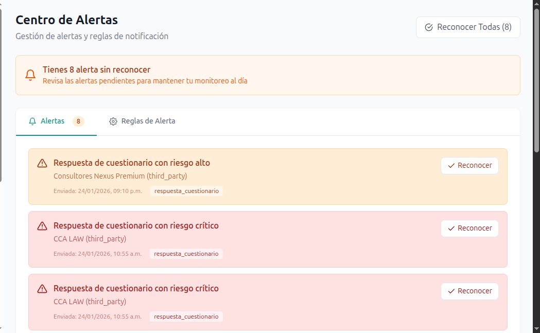Click the checkmark icon on the topmost Reconocer button
This screenshot has height=333, width=540.
452,165
